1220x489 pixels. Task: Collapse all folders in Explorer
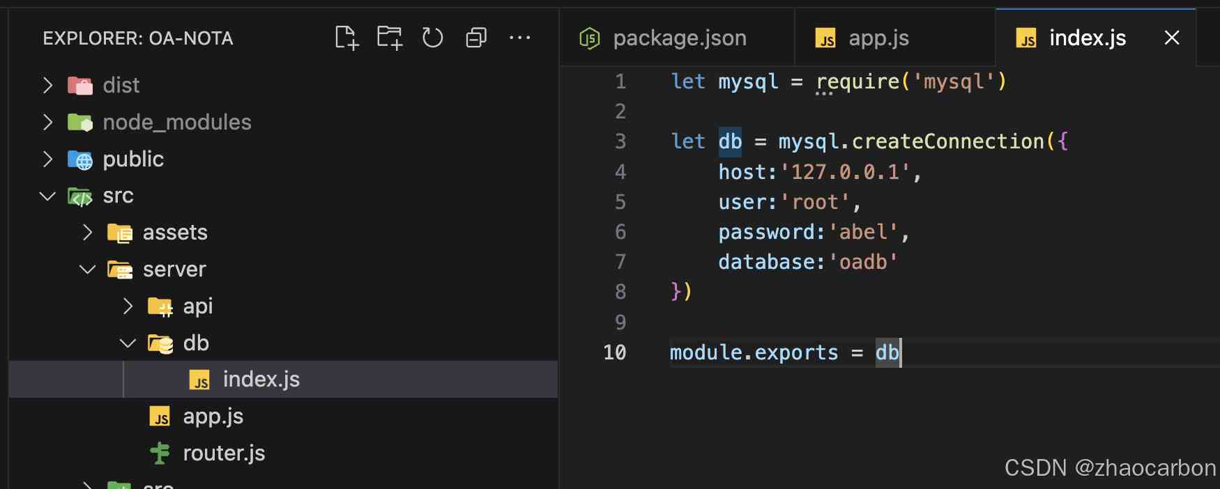click(x=476, y=38)
